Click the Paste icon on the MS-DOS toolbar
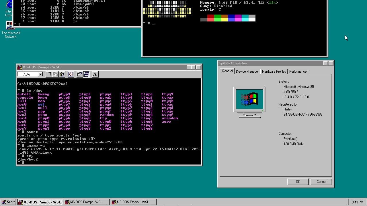367x206 pixels. pyautogui.click(x=62, y=74)
